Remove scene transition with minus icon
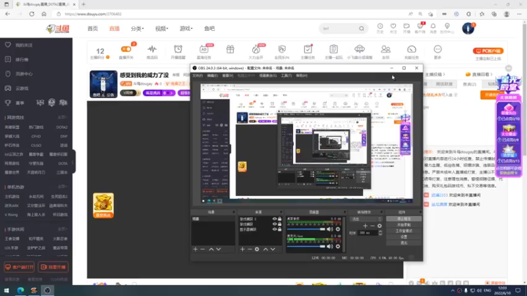Image resolution: width=527 pixels, height=296 pixels. click(x=372, y=226)
